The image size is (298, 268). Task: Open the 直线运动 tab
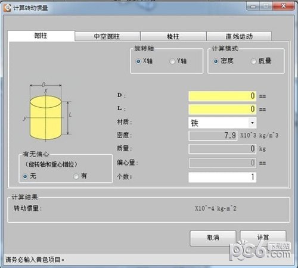click(239, 36)
